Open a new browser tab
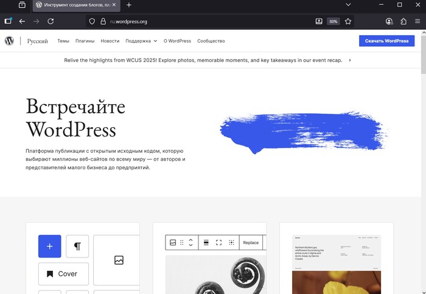The image size is (426, 294). (129, 5)
